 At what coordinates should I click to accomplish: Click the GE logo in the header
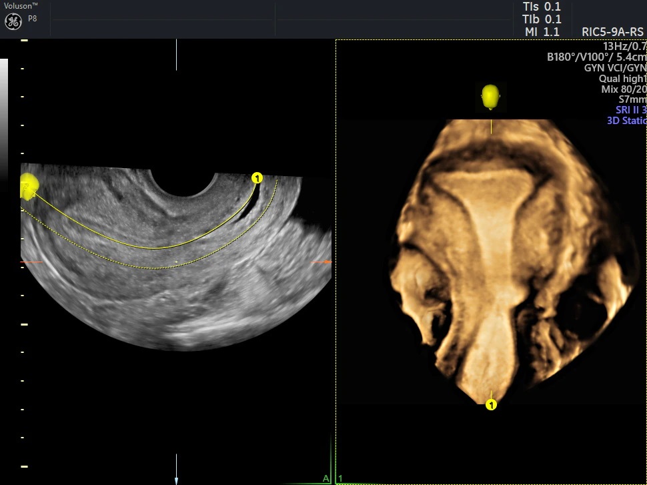click(13, 21)
